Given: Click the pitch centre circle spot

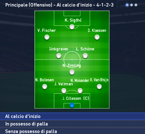Looking at the screenshot, I should [x=72, y=60].
